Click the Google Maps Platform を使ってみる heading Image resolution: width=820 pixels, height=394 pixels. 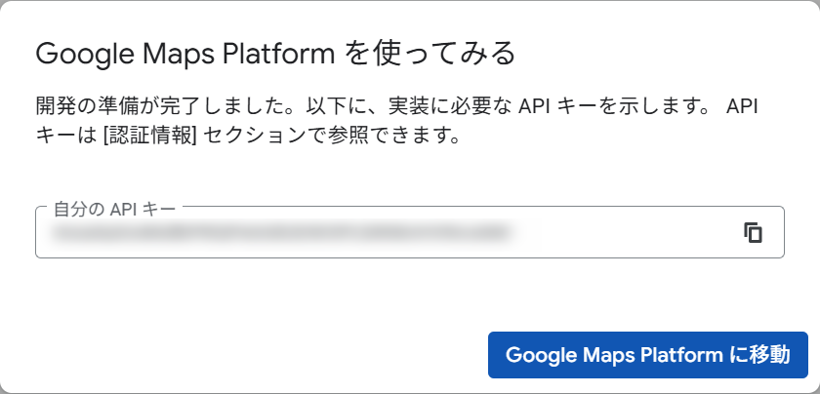[x=275, y=54]
